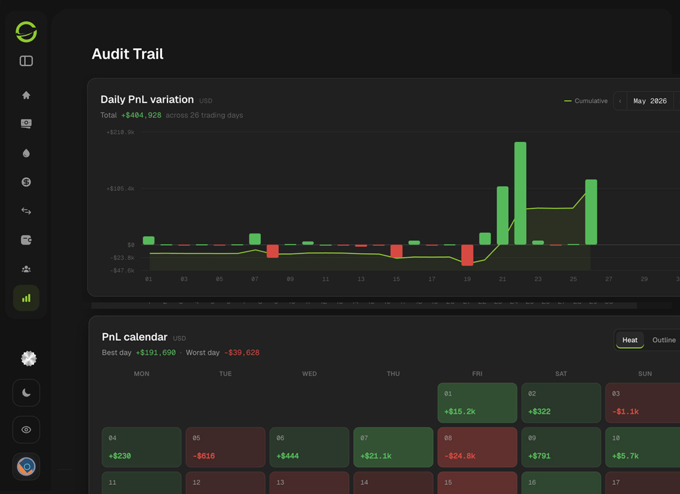Image resolution: width=680 pixels, height=494 pixels.
Task: Select calendar day 06 with +$444
Action: [309, 447]
